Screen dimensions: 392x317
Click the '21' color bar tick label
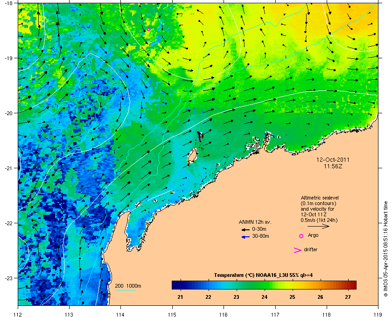[180, 297]
